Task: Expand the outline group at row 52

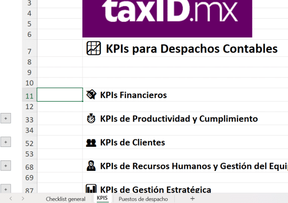Action: pyautogui.click(x=6, y=142)
